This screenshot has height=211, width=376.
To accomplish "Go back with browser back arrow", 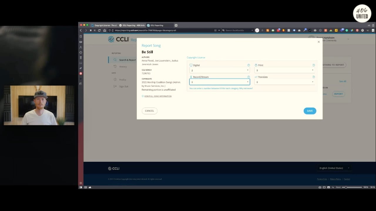I will (x=81, y=30).
